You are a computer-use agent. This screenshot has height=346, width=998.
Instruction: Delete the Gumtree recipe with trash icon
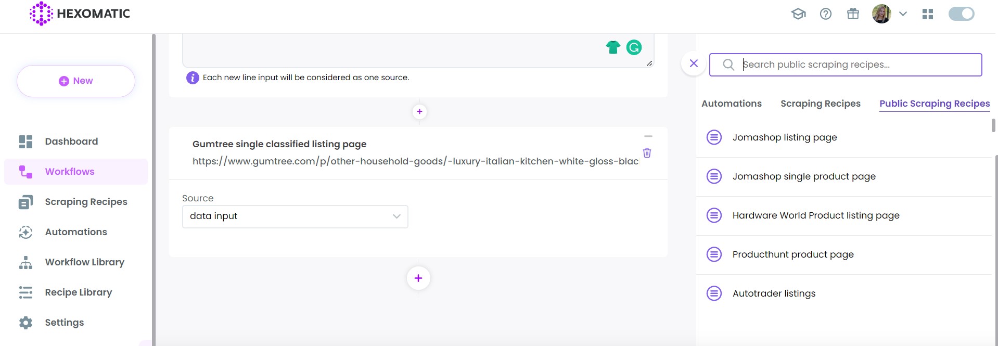(x=647, y=153)
